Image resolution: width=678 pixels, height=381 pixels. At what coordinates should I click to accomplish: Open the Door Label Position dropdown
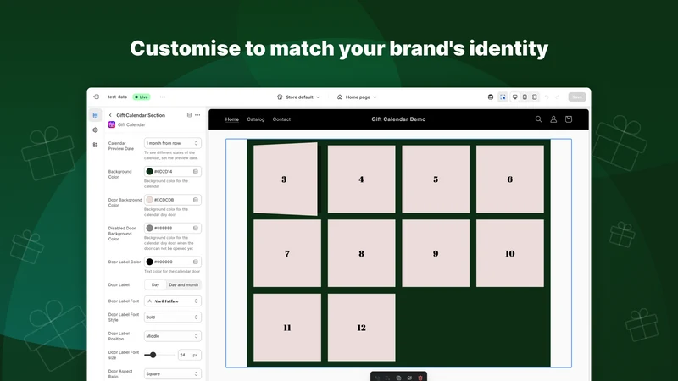point(173,336)
